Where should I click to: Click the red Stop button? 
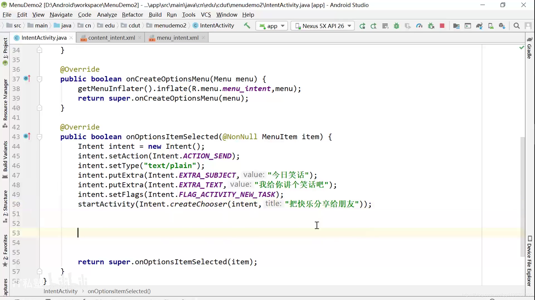[442, 26]
